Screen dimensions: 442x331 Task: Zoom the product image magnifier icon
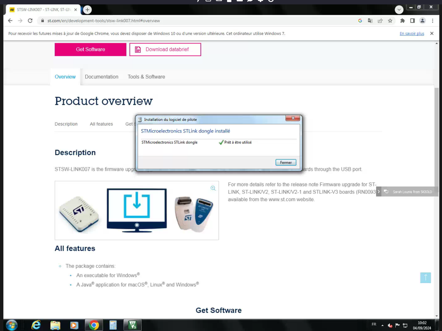(213, 188)
